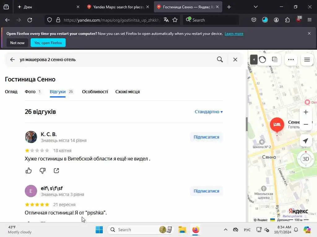
Task: Open File Explorer from taskbar
Action: point(182,230)
